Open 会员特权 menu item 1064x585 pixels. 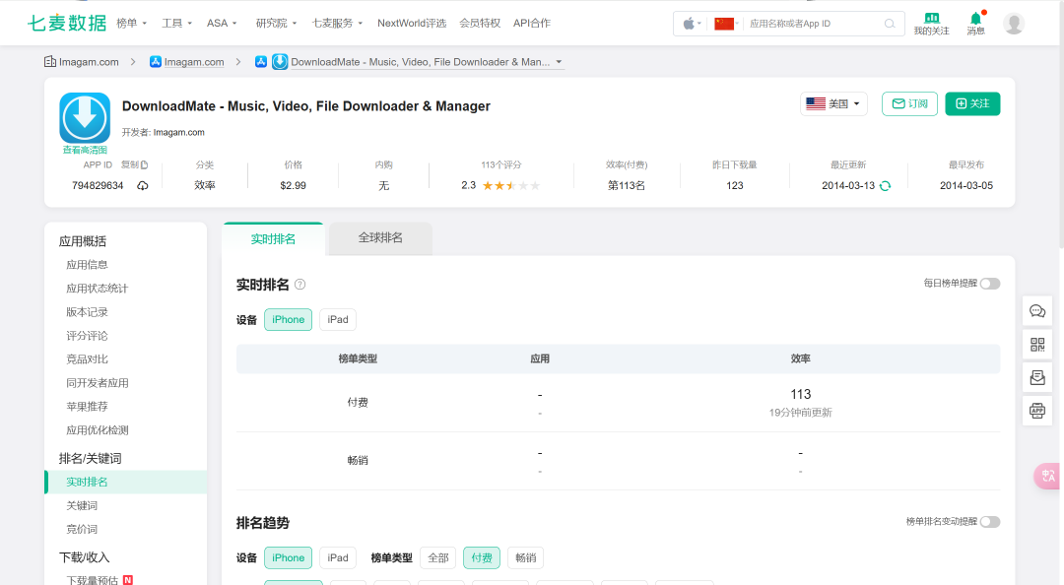pos(480,23)
